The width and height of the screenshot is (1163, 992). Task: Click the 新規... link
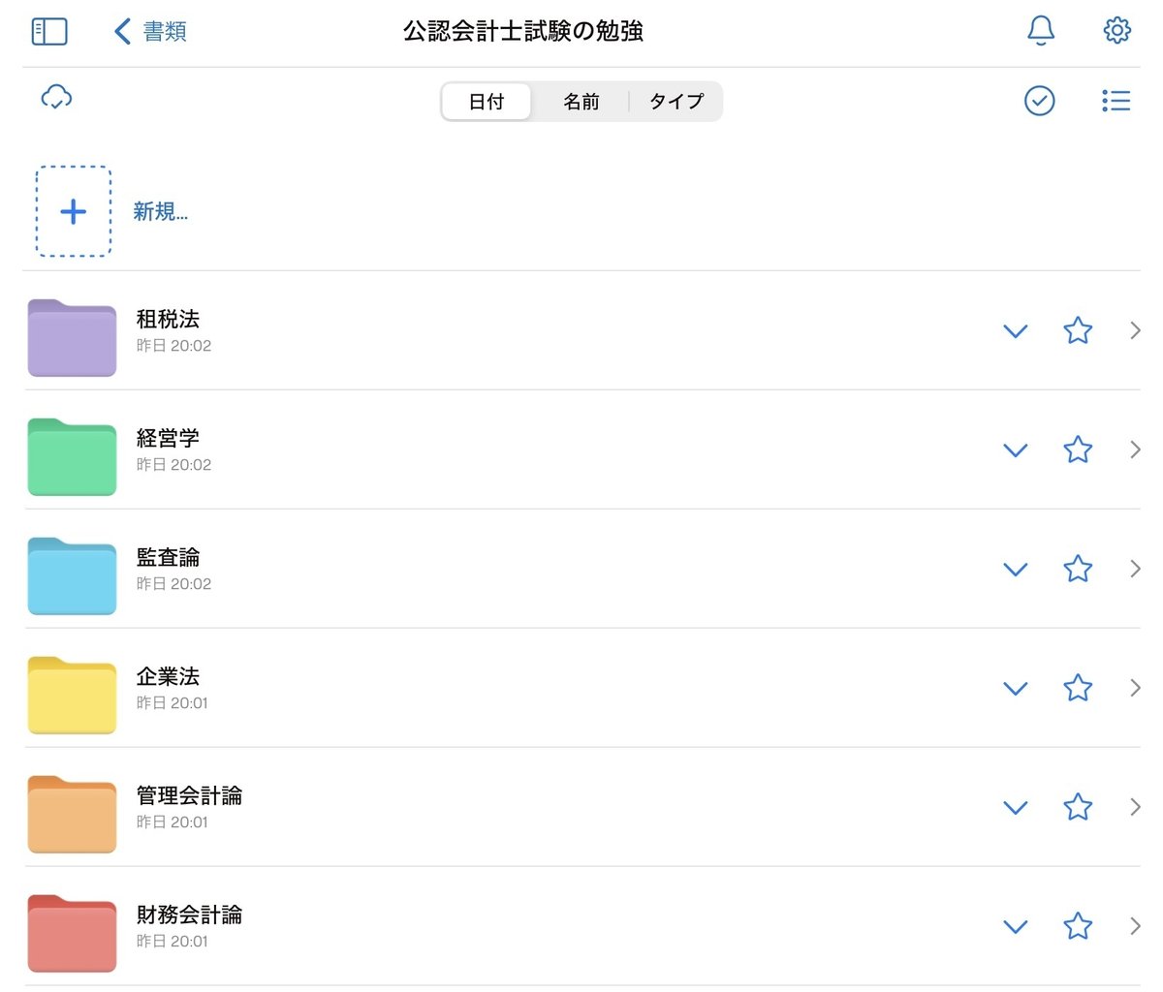[161, 212]
